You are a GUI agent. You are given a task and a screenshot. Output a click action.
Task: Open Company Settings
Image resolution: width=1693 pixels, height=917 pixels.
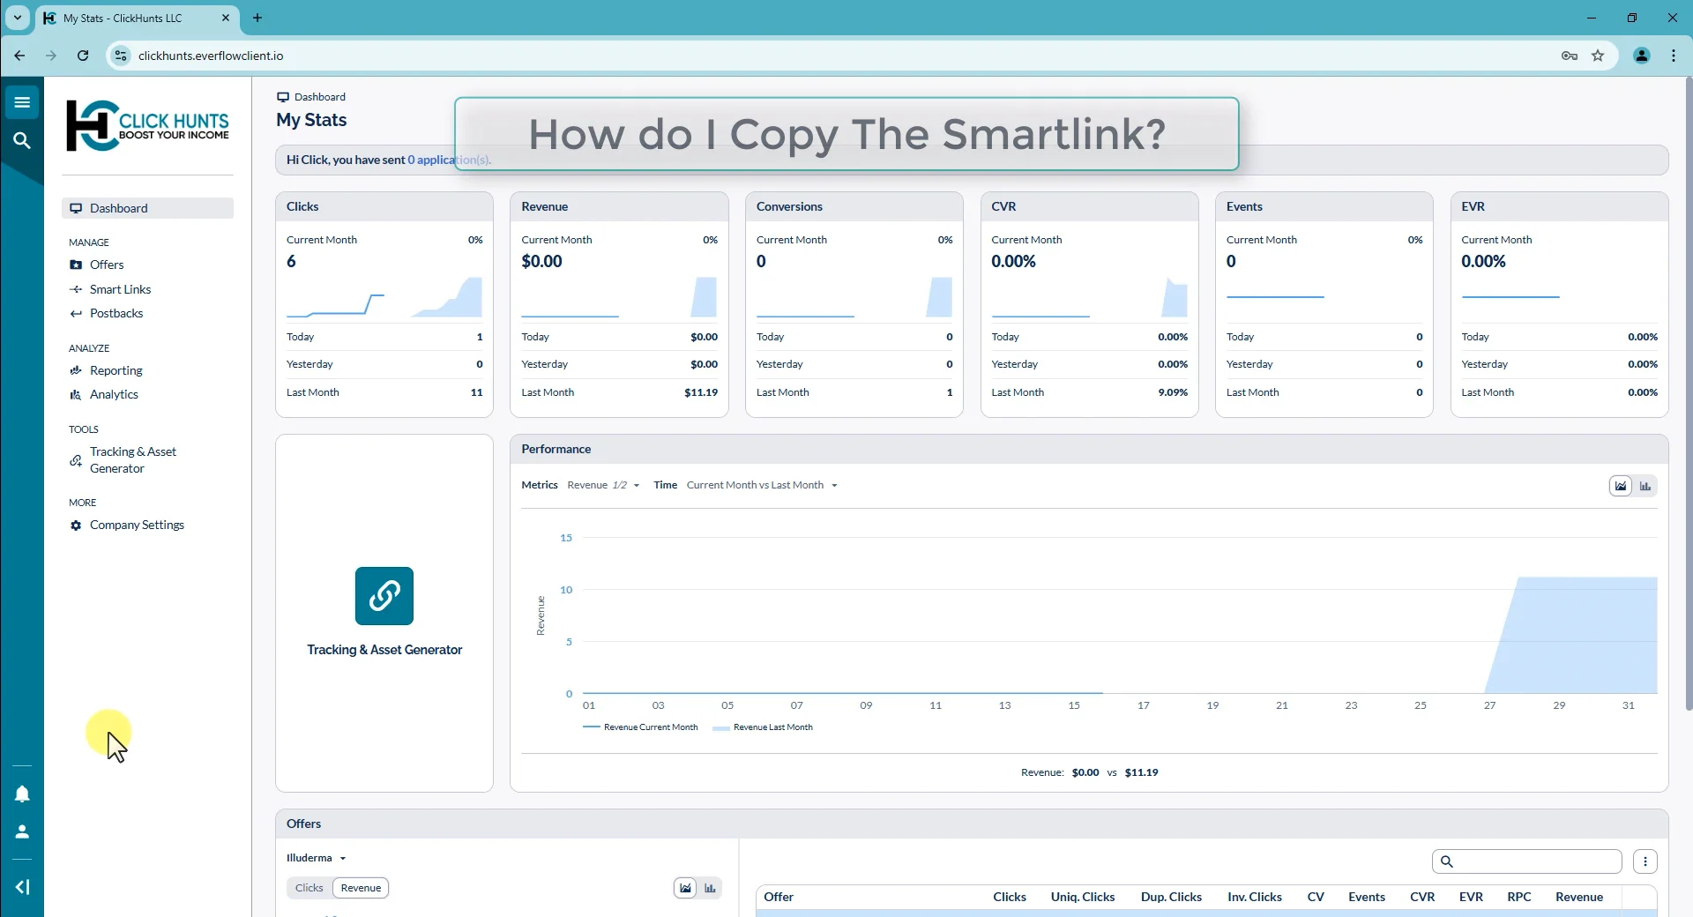coord(137,525)
